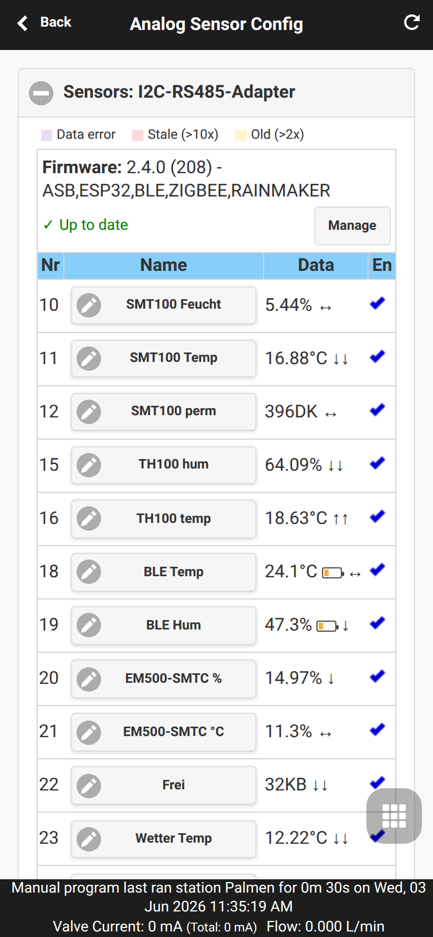Click the 12.22°C data value
This screenshot has width=433, height=937.
pyautogui.click(x=296, y=838)
